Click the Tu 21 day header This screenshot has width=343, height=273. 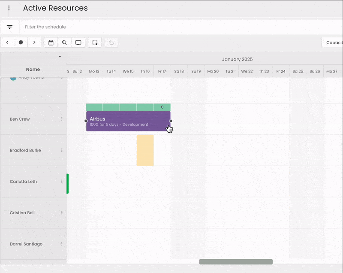click(230, 71)
